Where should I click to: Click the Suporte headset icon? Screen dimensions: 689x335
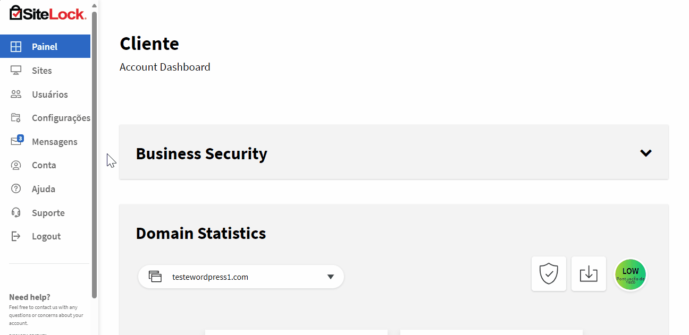pyautogui.click(x=16, y=213)
